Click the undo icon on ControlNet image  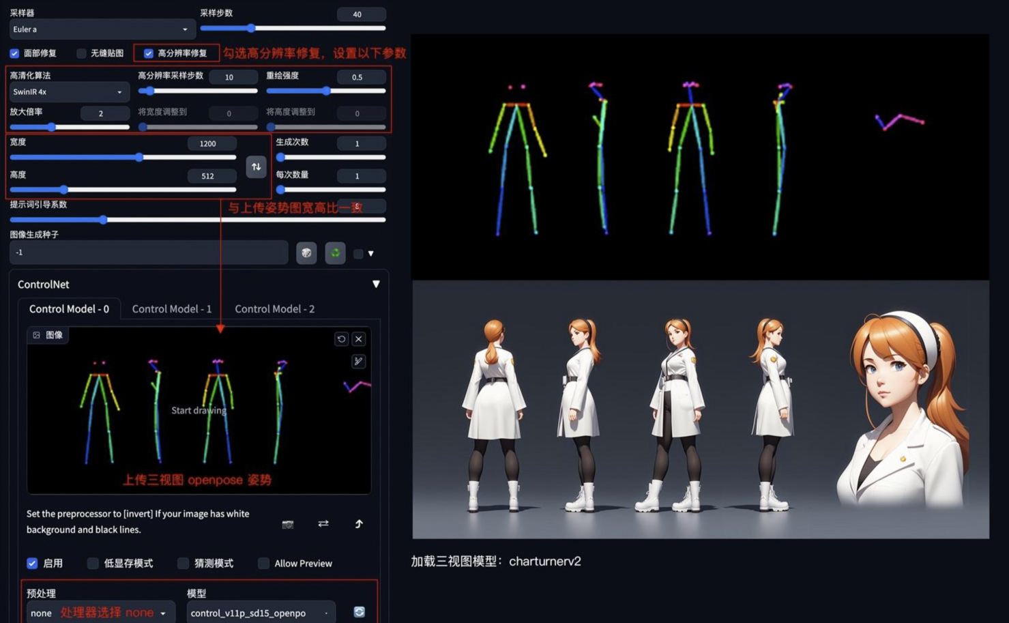[x=341, y=338]
